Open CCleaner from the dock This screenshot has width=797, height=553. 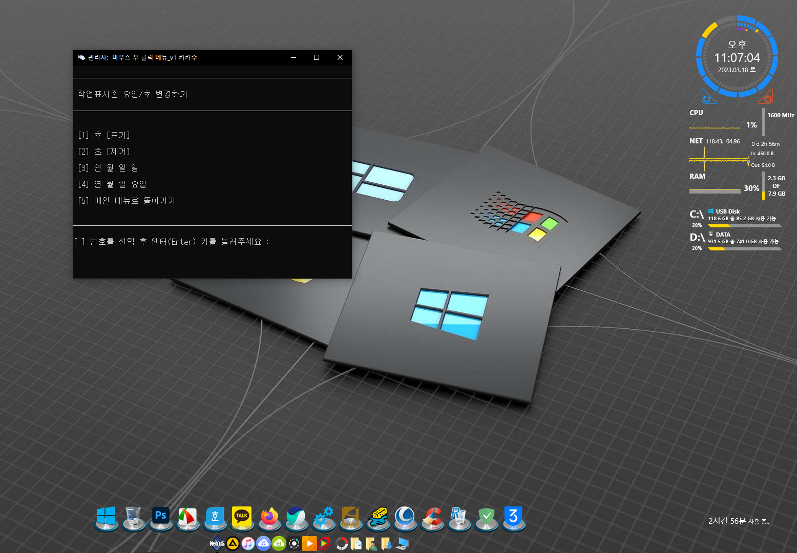pos(432,517)
